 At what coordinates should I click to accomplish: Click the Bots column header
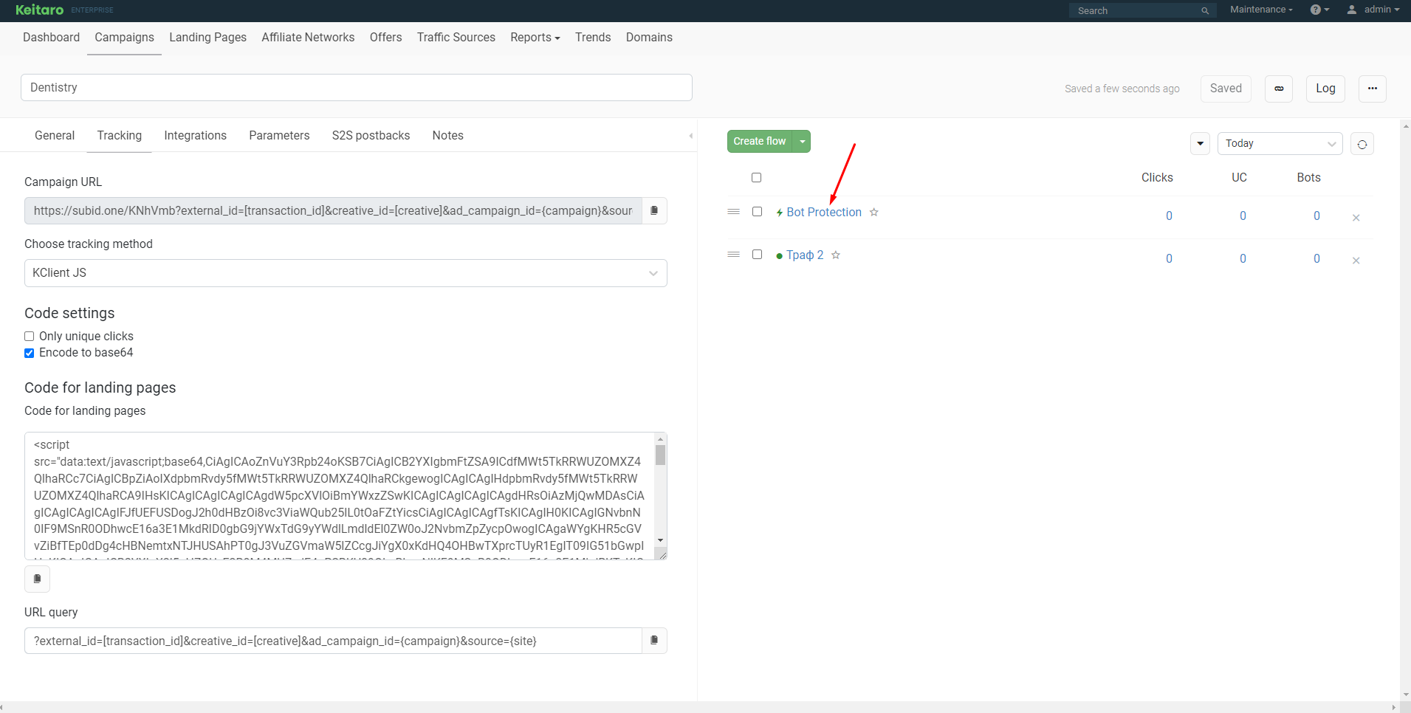click(x=1308, y=178)
